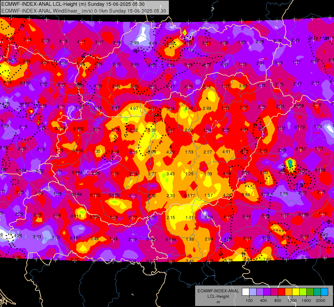Select the bright blue legend swatch at end
This screenshot has width=334, height=307.
[324, 292]
